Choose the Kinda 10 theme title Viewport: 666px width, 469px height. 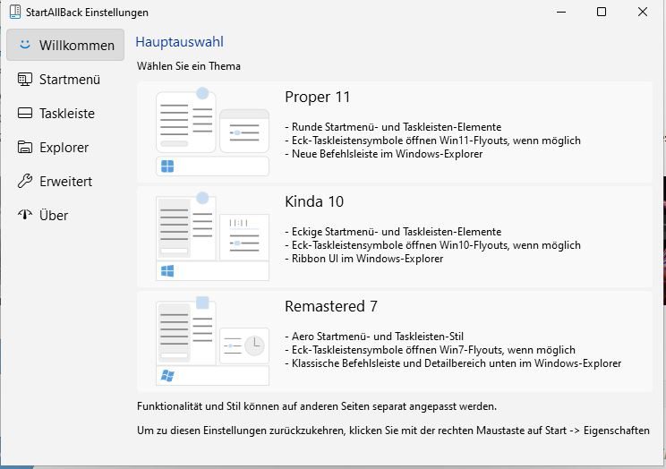314,201
